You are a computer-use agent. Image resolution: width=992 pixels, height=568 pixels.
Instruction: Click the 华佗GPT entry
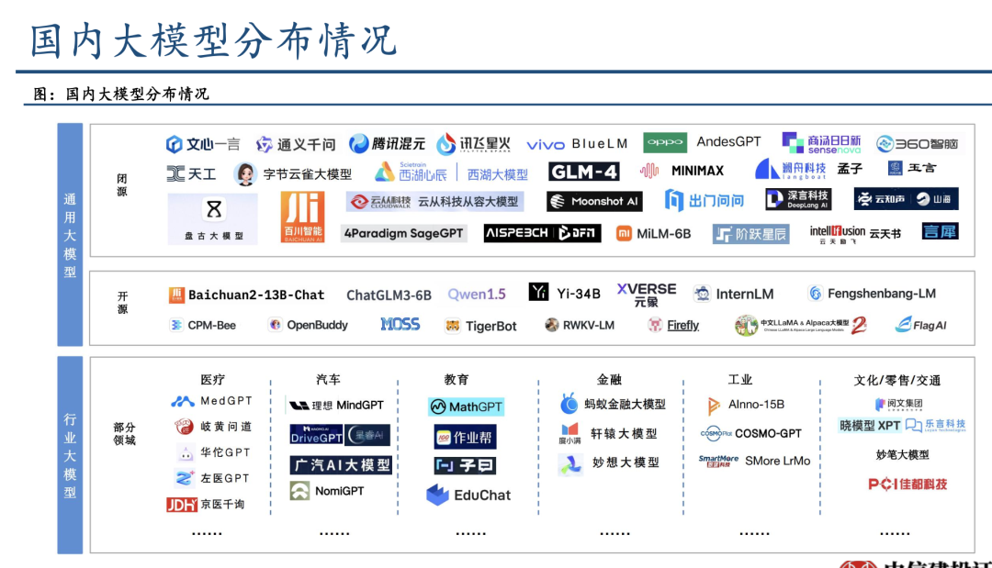click(x=214, y=452)
